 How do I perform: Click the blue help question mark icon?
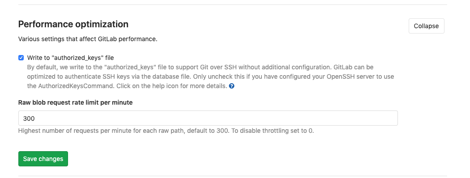tap(231, 86)
